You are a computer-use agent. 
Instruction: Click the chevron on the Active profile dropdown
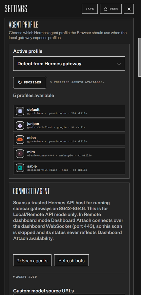(x=119, y=64)
